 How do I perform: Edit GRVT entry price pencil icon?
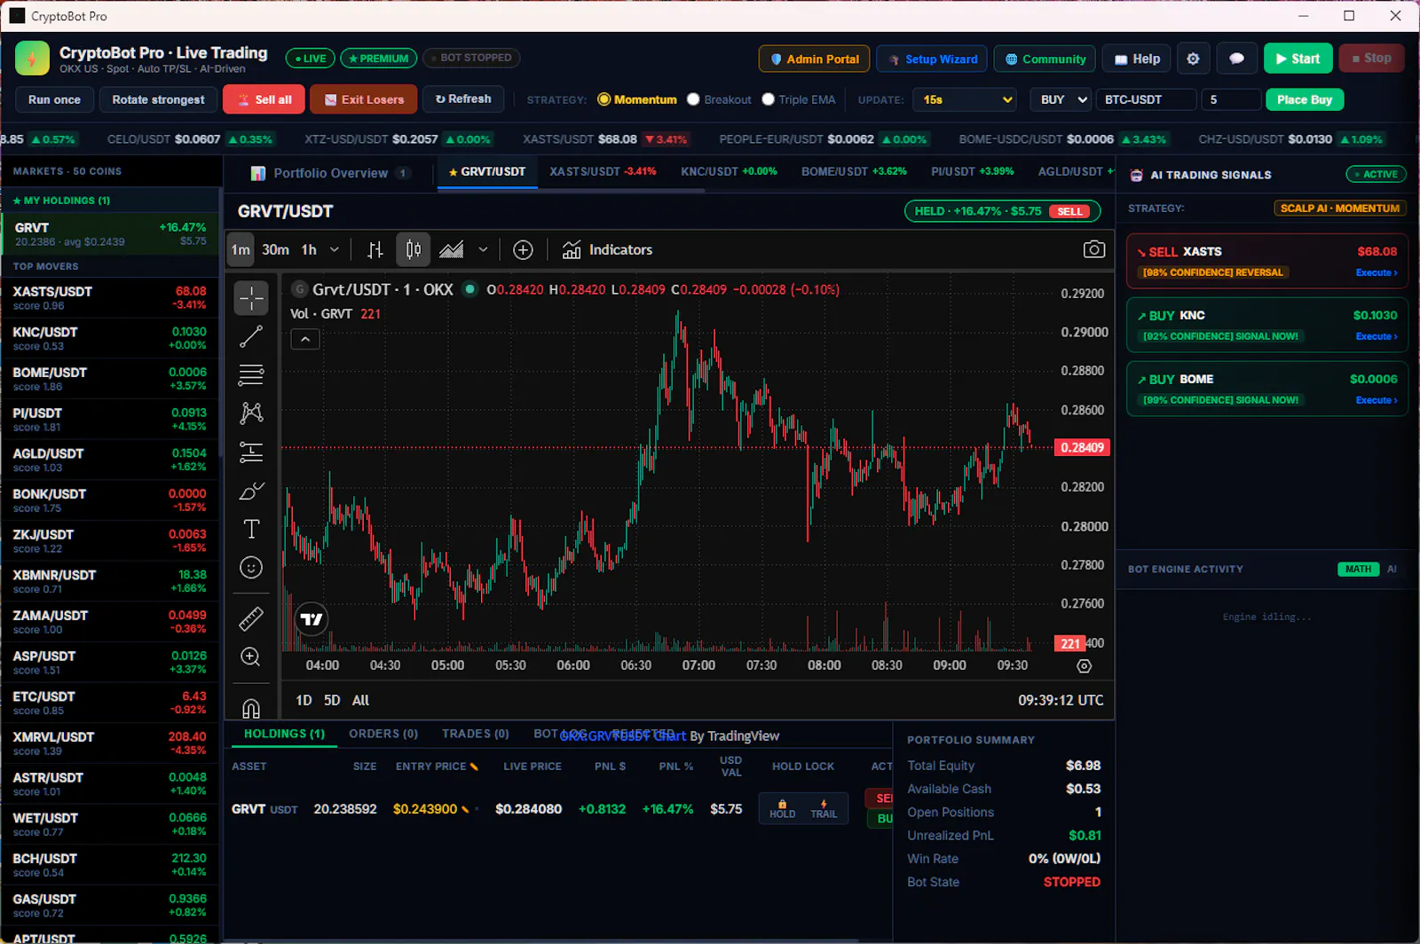pyautogui.click(x=464, y=809)
